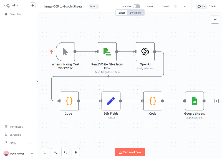The image size is (222, 159).
Task: Select the Edit Fields pencil node
Action: (x=111, y=101)
